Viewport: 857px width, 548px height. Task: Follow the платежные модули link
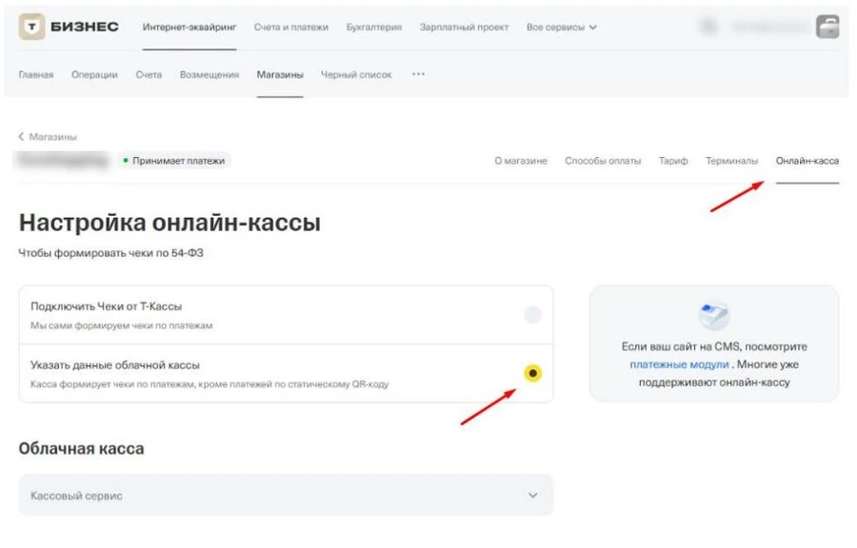click(679, 364)
